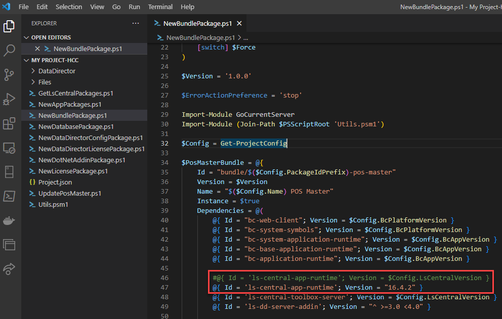Open the server panel icon in activity bar
Viewport: 502px width, 319px height.
[9, 172]
